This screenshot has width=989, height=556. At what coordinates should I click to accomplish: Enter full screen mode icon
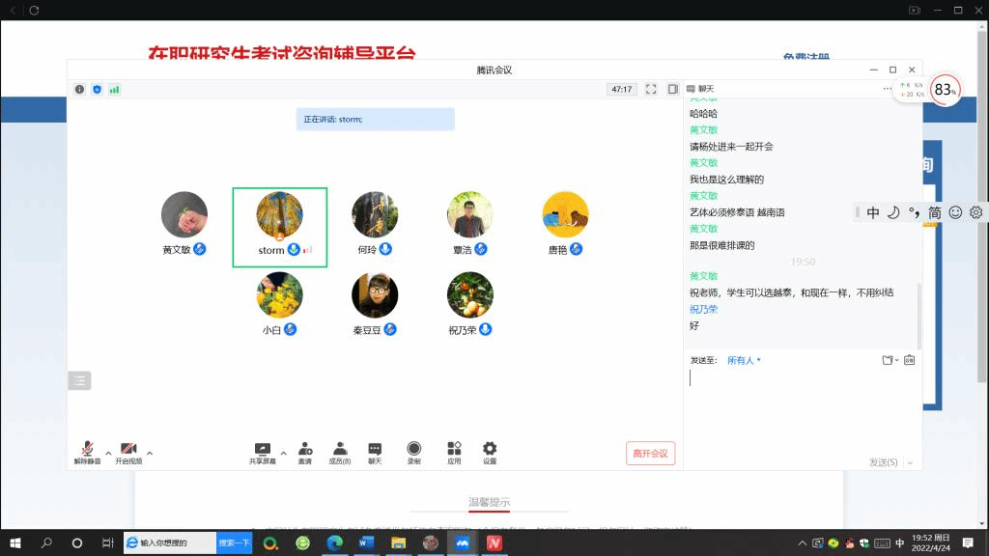point(651,89)
